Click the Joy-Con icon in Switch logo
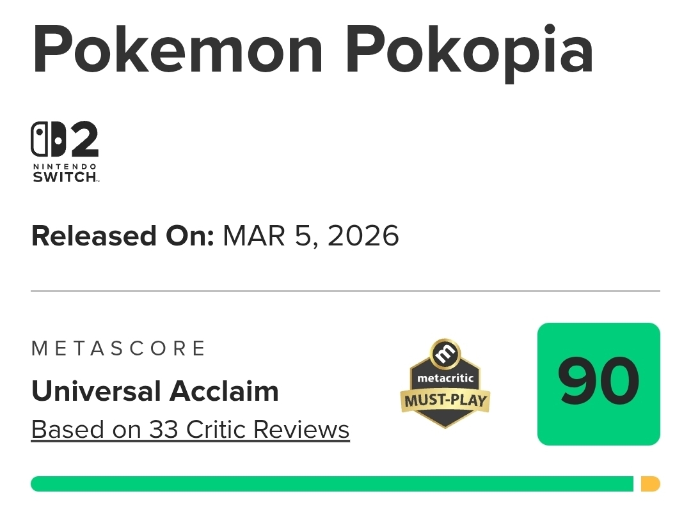 (x=49, y=140)
